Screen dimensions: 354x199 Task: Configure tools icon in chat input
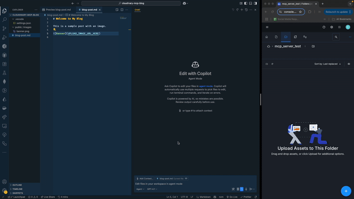point(233,189)
